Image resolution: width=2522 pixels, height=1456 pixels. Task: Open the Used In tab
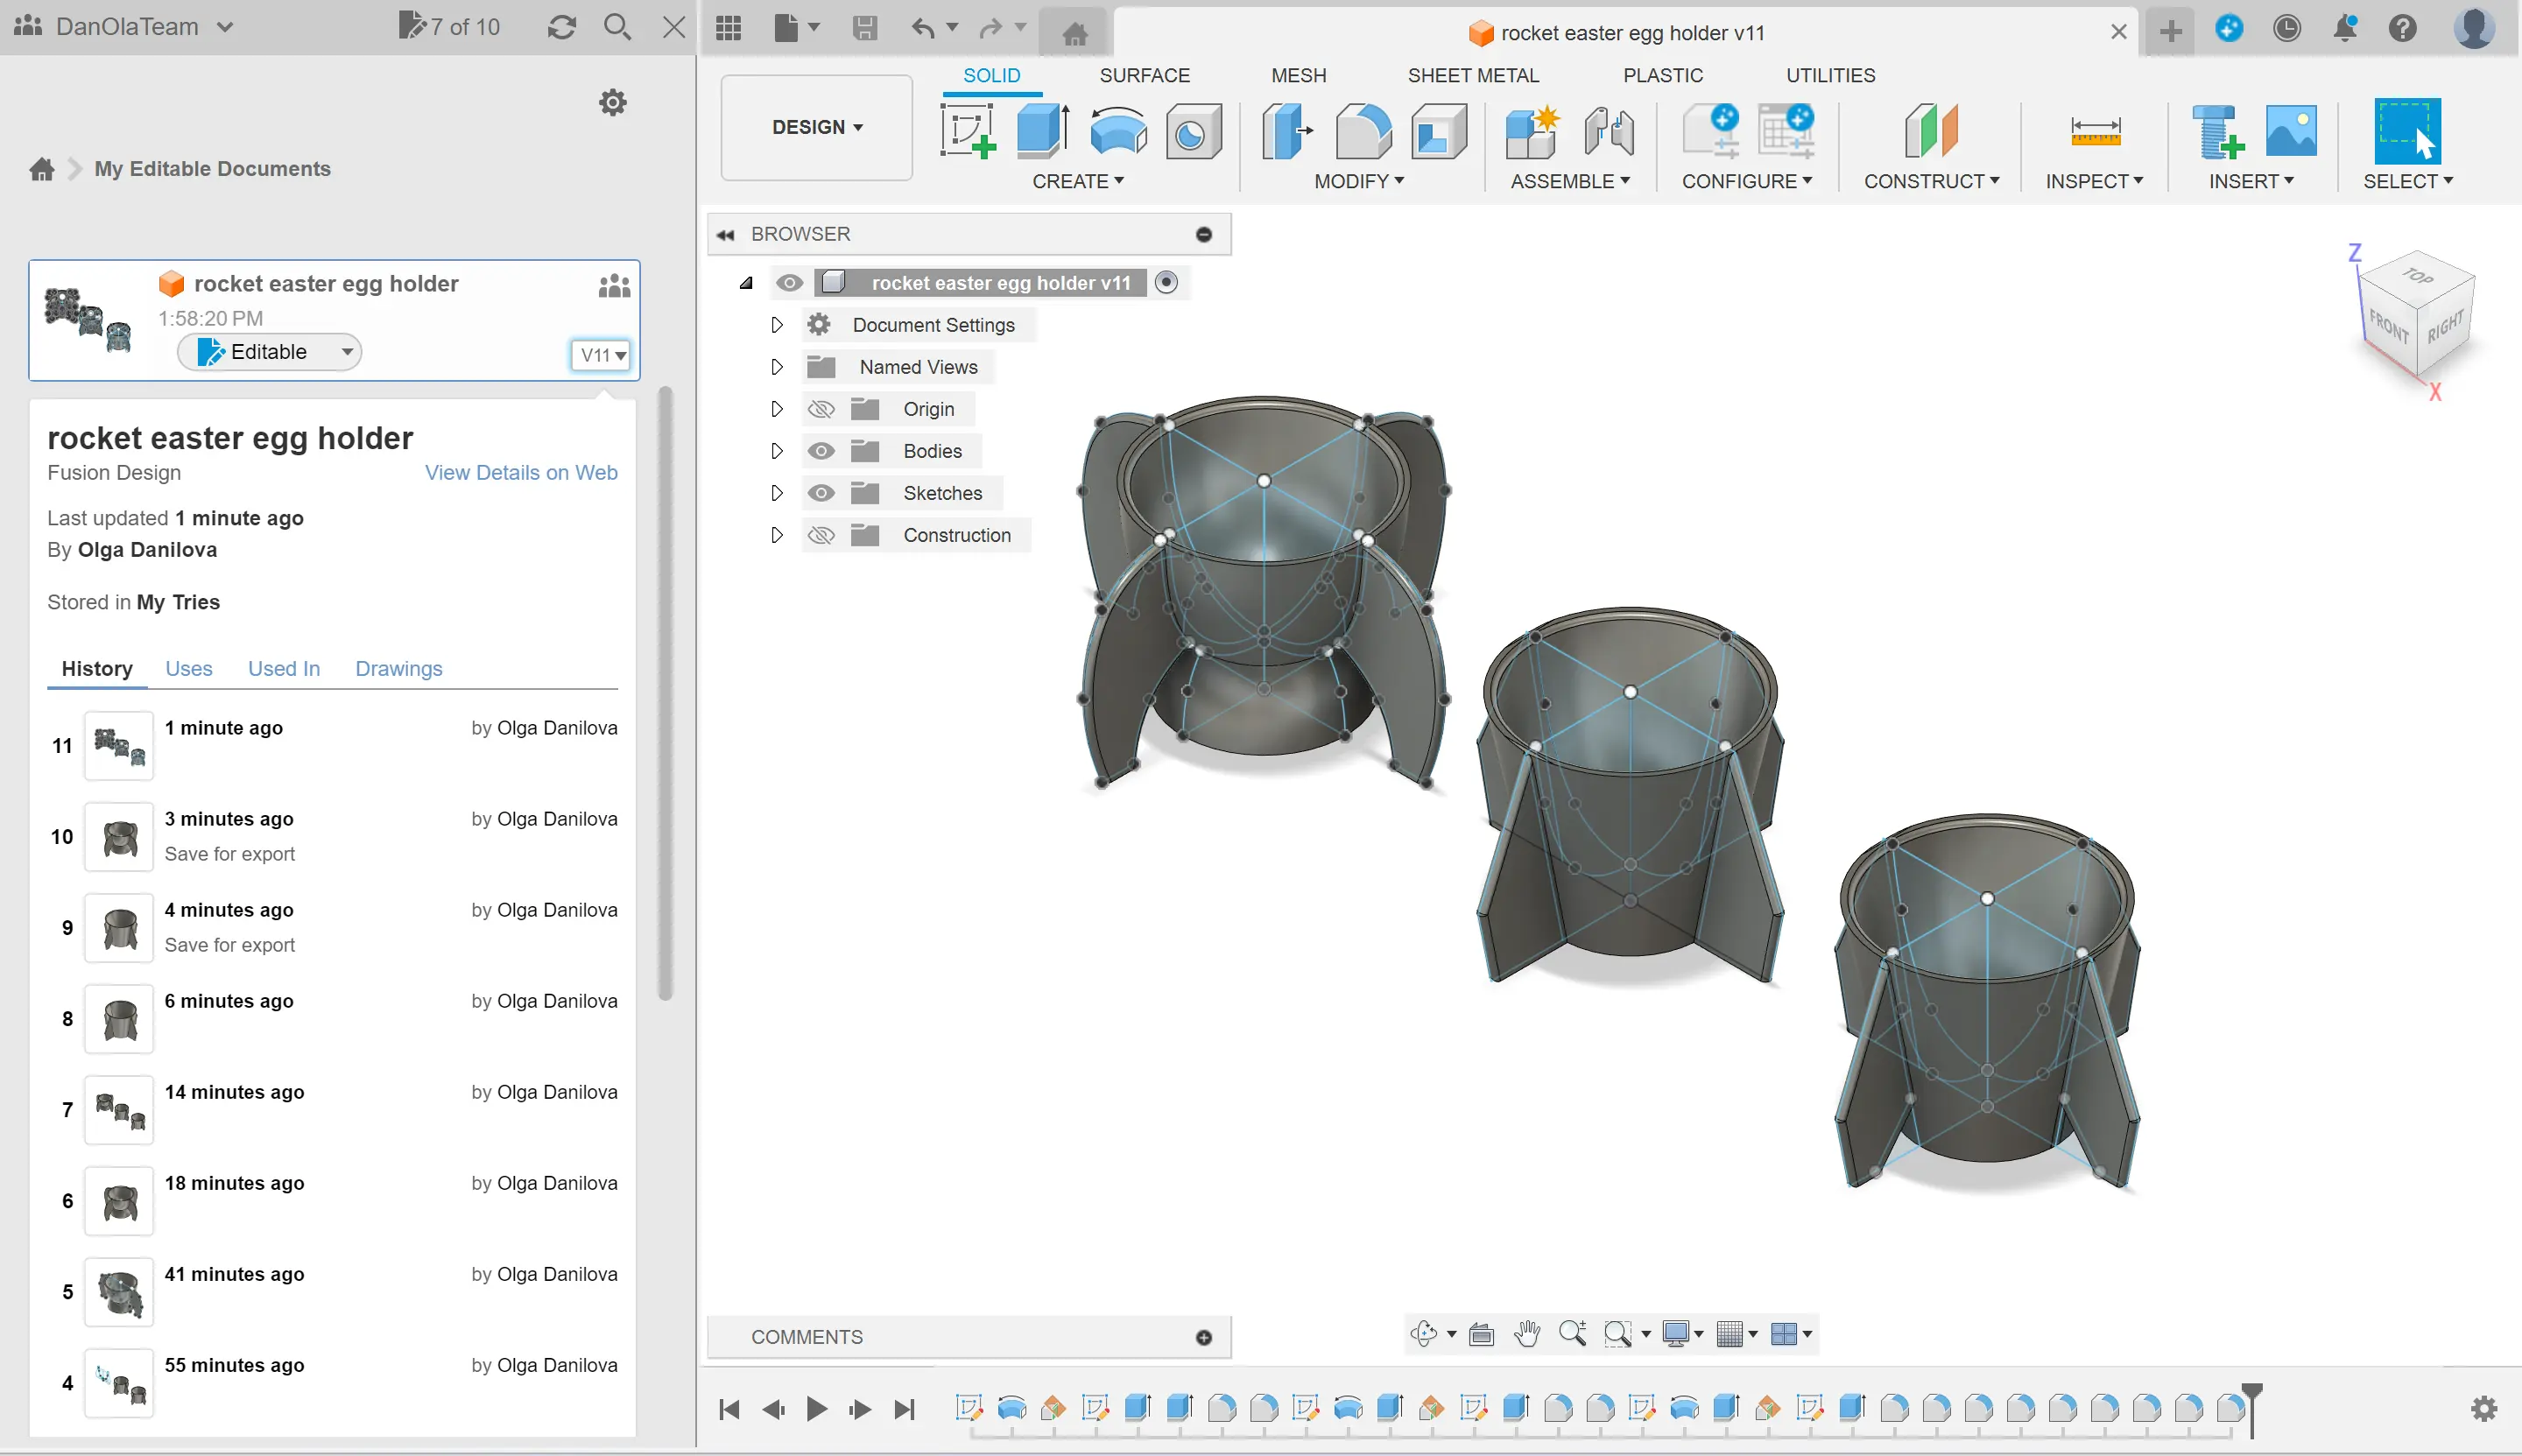pos(284,668)
